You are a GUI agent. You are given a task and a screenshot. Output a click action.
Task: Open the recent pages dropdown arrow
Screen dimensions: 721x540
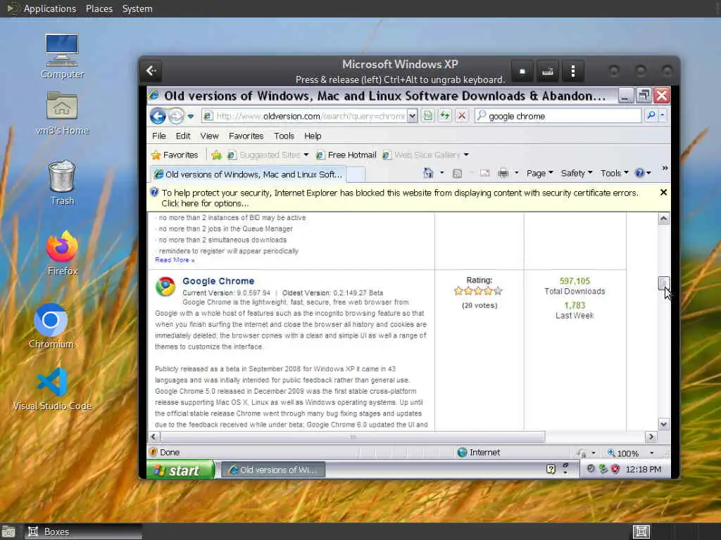point(191,116)
